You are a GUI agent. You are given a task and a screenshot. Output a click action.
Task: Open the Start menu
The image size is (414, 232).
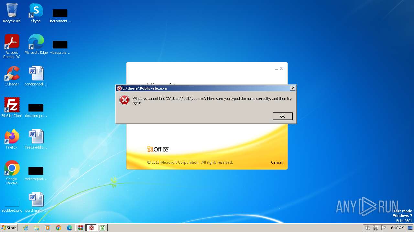tap(9, 228)
